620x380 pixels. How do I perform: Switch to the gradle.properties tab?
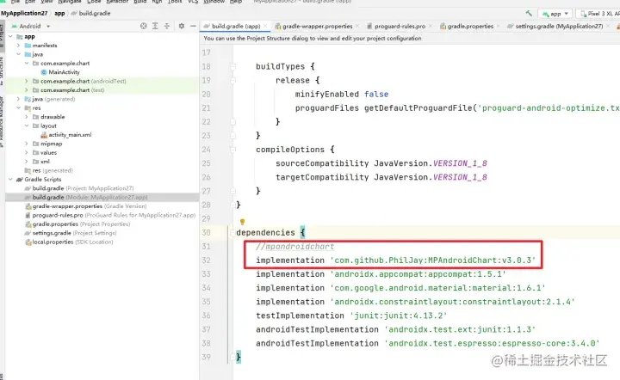(x=470, y=26)
